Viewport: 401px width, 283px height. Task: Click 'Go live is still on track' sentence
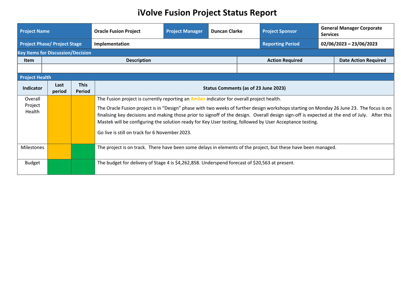144,133
